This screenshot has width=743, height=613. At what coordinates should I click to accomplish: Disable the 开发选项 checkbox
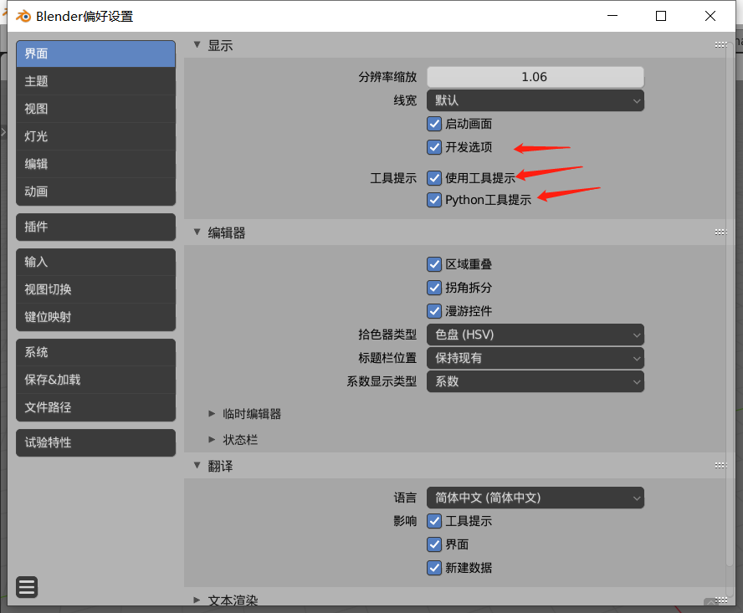(x=434, y=147)
